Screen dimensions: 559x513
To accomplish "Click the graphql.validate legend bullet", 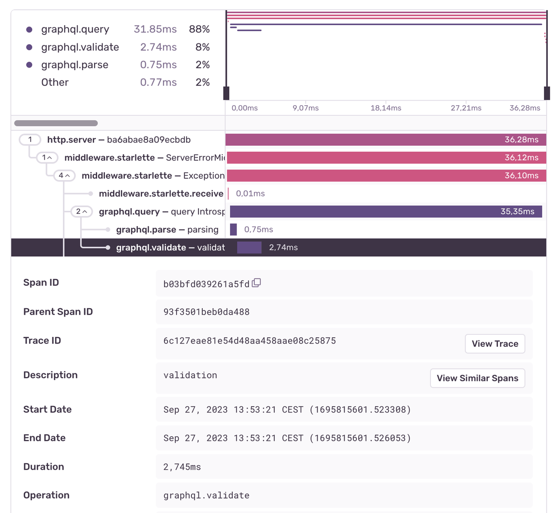I will [30, 47].
